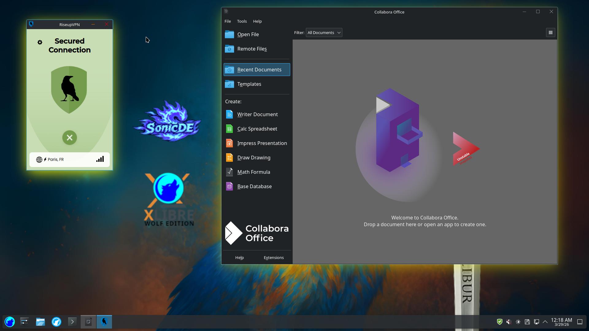Open a new Math Formula
The height and width of the screenshot is (331, 589).
point(253,172)
